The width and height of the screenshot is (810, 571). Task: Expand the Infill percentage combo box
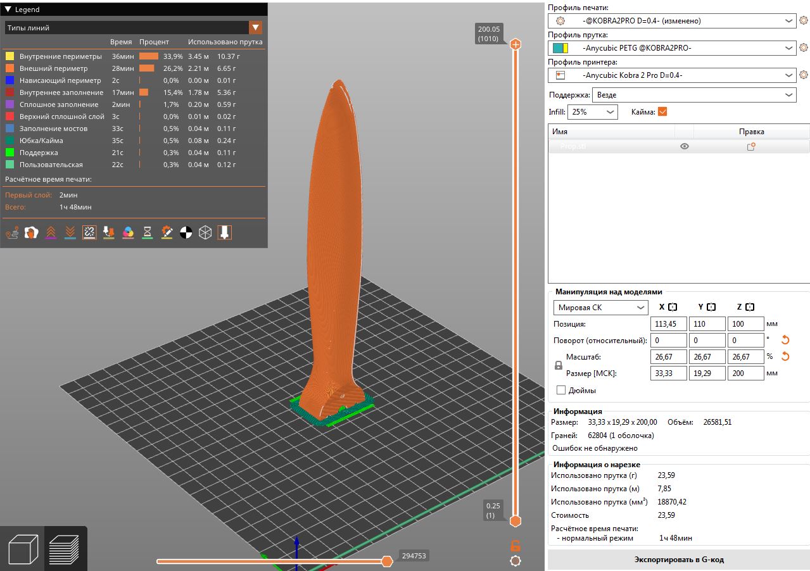593,112
